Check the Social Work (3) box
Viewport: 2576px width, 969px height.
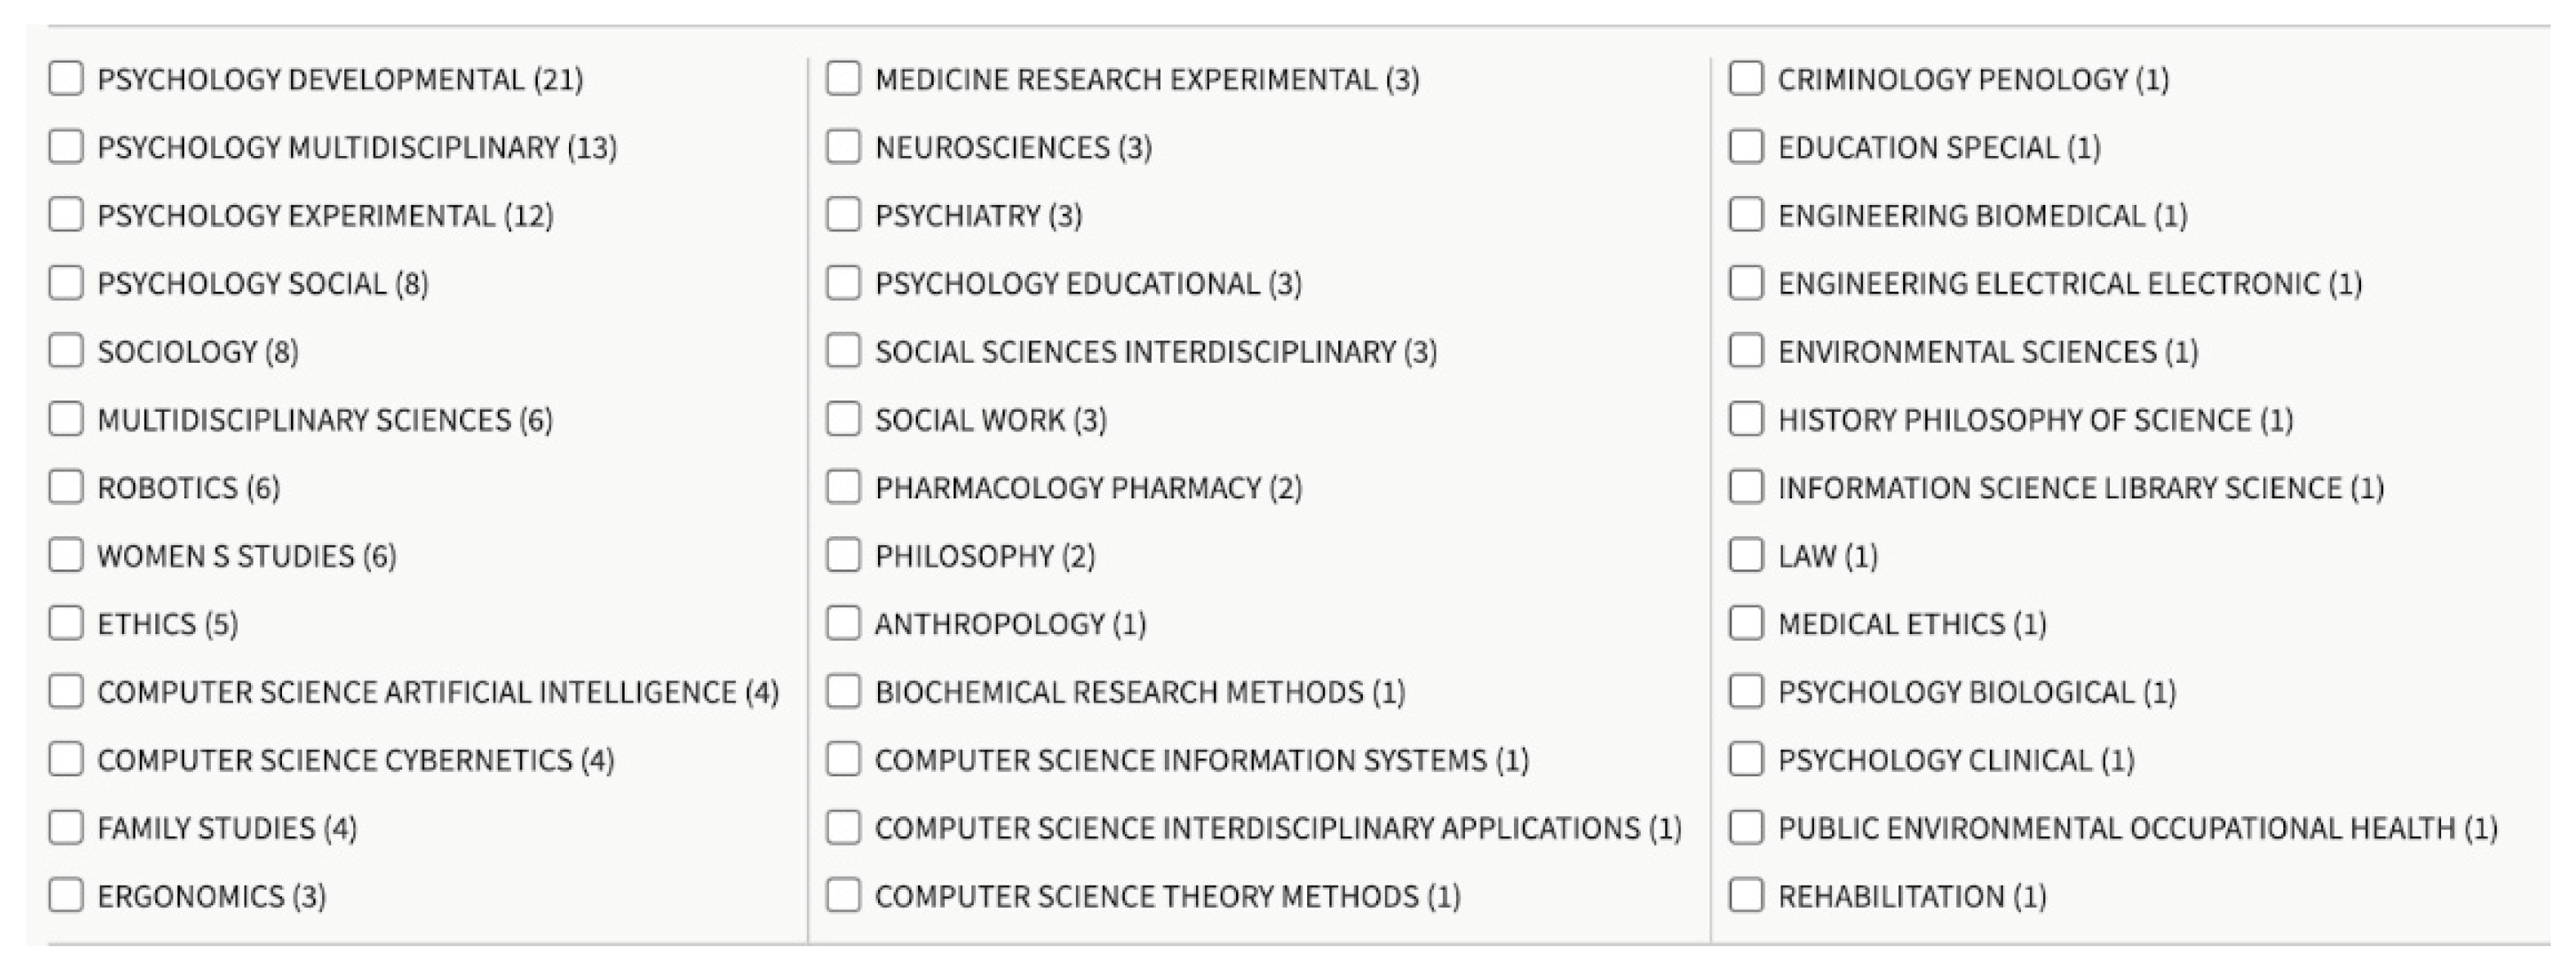pos(843,420)
